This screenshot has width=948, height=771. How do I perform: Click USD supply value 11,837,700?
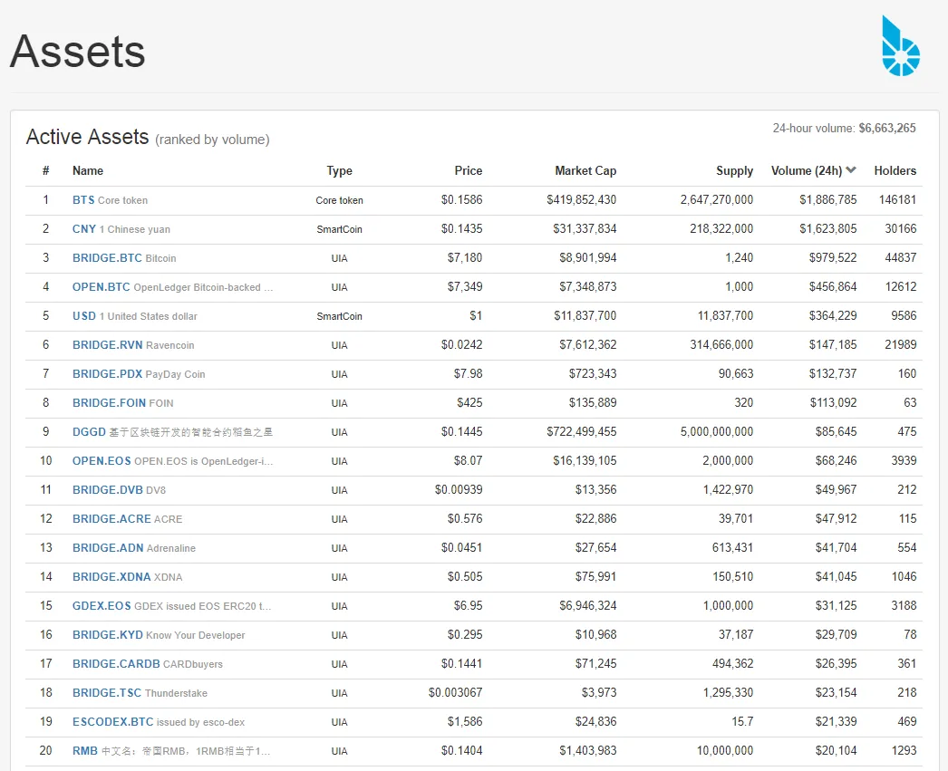[726, 316]
